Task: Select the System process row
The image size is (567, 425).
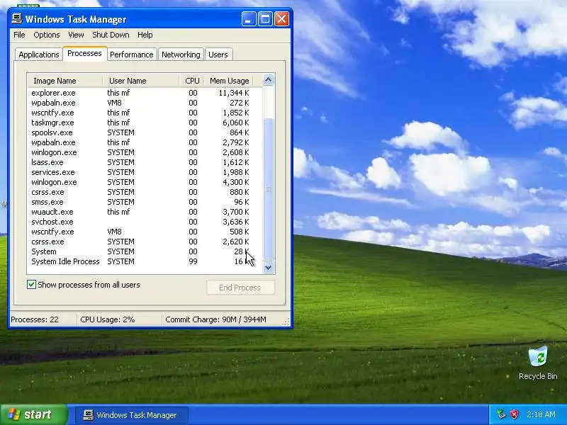Action: coord(145,251)
